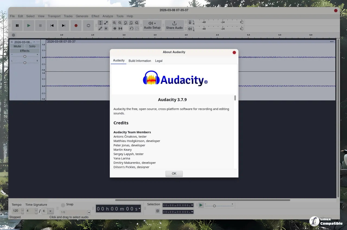Select the Audacity tab in About dialog
The height and width of the screenshot is (230, 347).
pyautogui.click(x=119, y=61)
